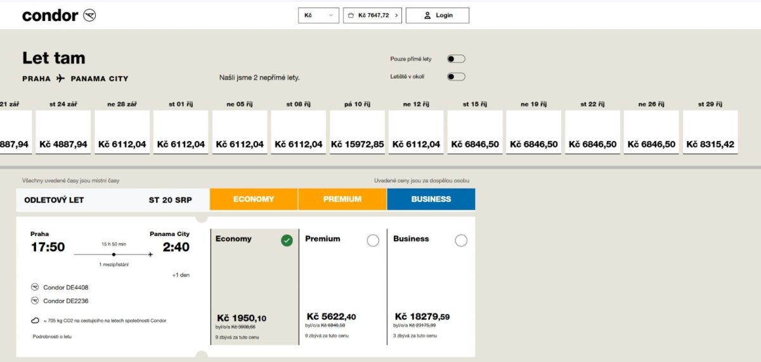Click the Condor icon next to DE2236
The width and height of the screenshot is (761, 362).
pos(35,301)
